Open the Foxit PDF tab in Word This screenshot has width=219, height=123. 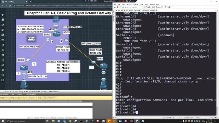coord(20,94)
